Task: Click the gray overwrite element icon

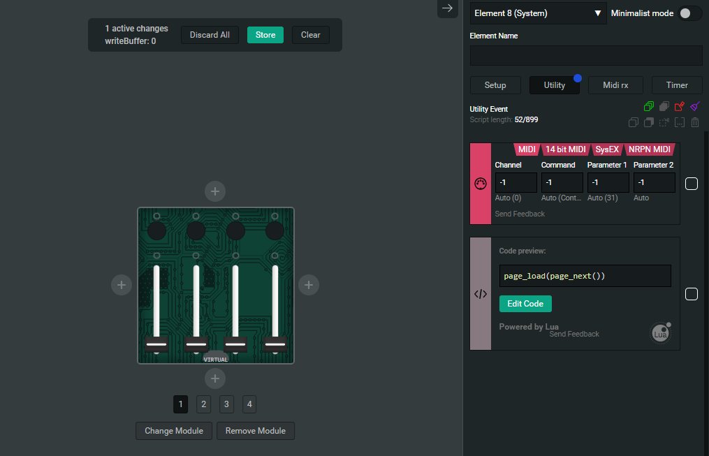Action: pyautogui.click(x=664, y=107)
